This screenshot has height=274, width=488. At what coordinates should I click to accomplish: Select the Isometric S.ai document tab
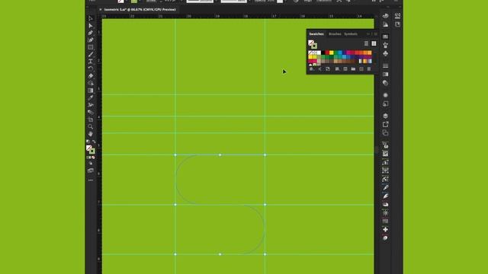click(140, 10)
